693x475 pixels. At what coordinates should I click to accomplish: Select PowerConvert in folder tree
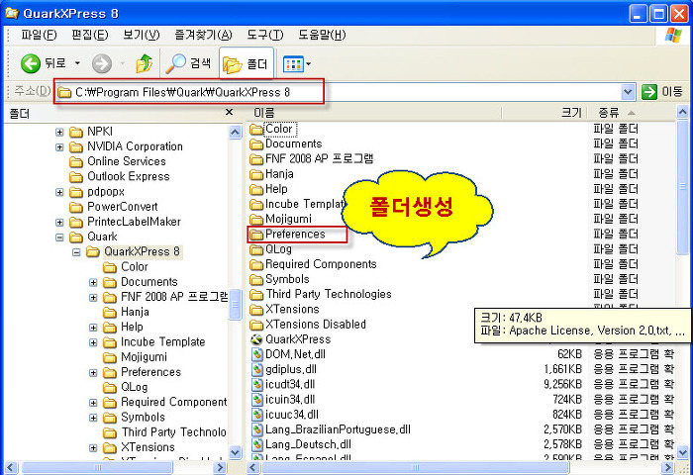[x=123, y=207]
